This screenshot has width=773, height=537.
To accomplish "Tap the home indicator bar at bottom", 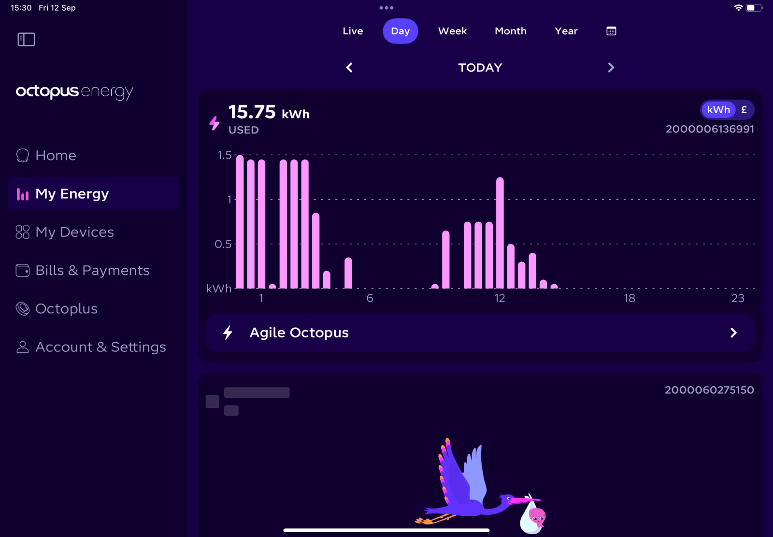I will (386, 530).
